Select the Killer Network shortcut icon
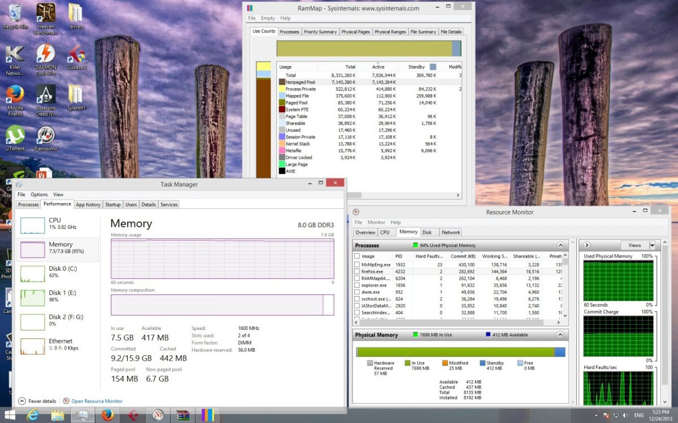The height and width of the screenshot is (423, 678). (x=15, y=60)
